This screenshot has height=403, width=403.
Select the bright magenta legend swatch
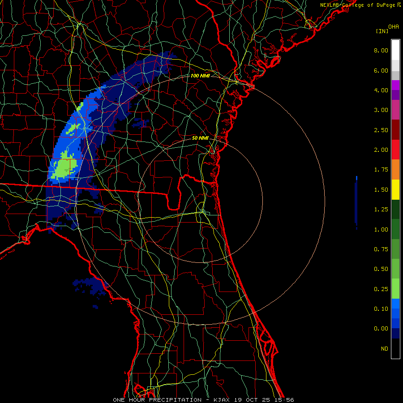(x=395, y=85)
